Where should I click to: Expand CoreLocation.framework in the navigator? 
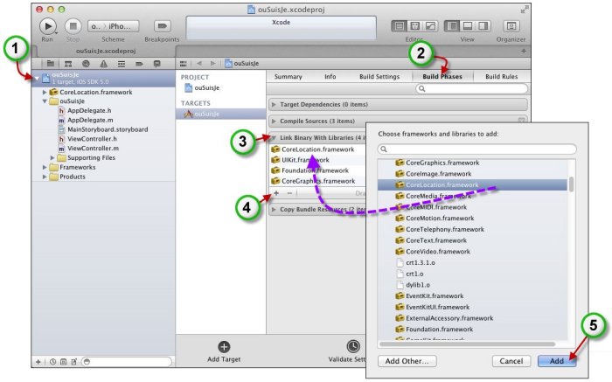(45, 92)
